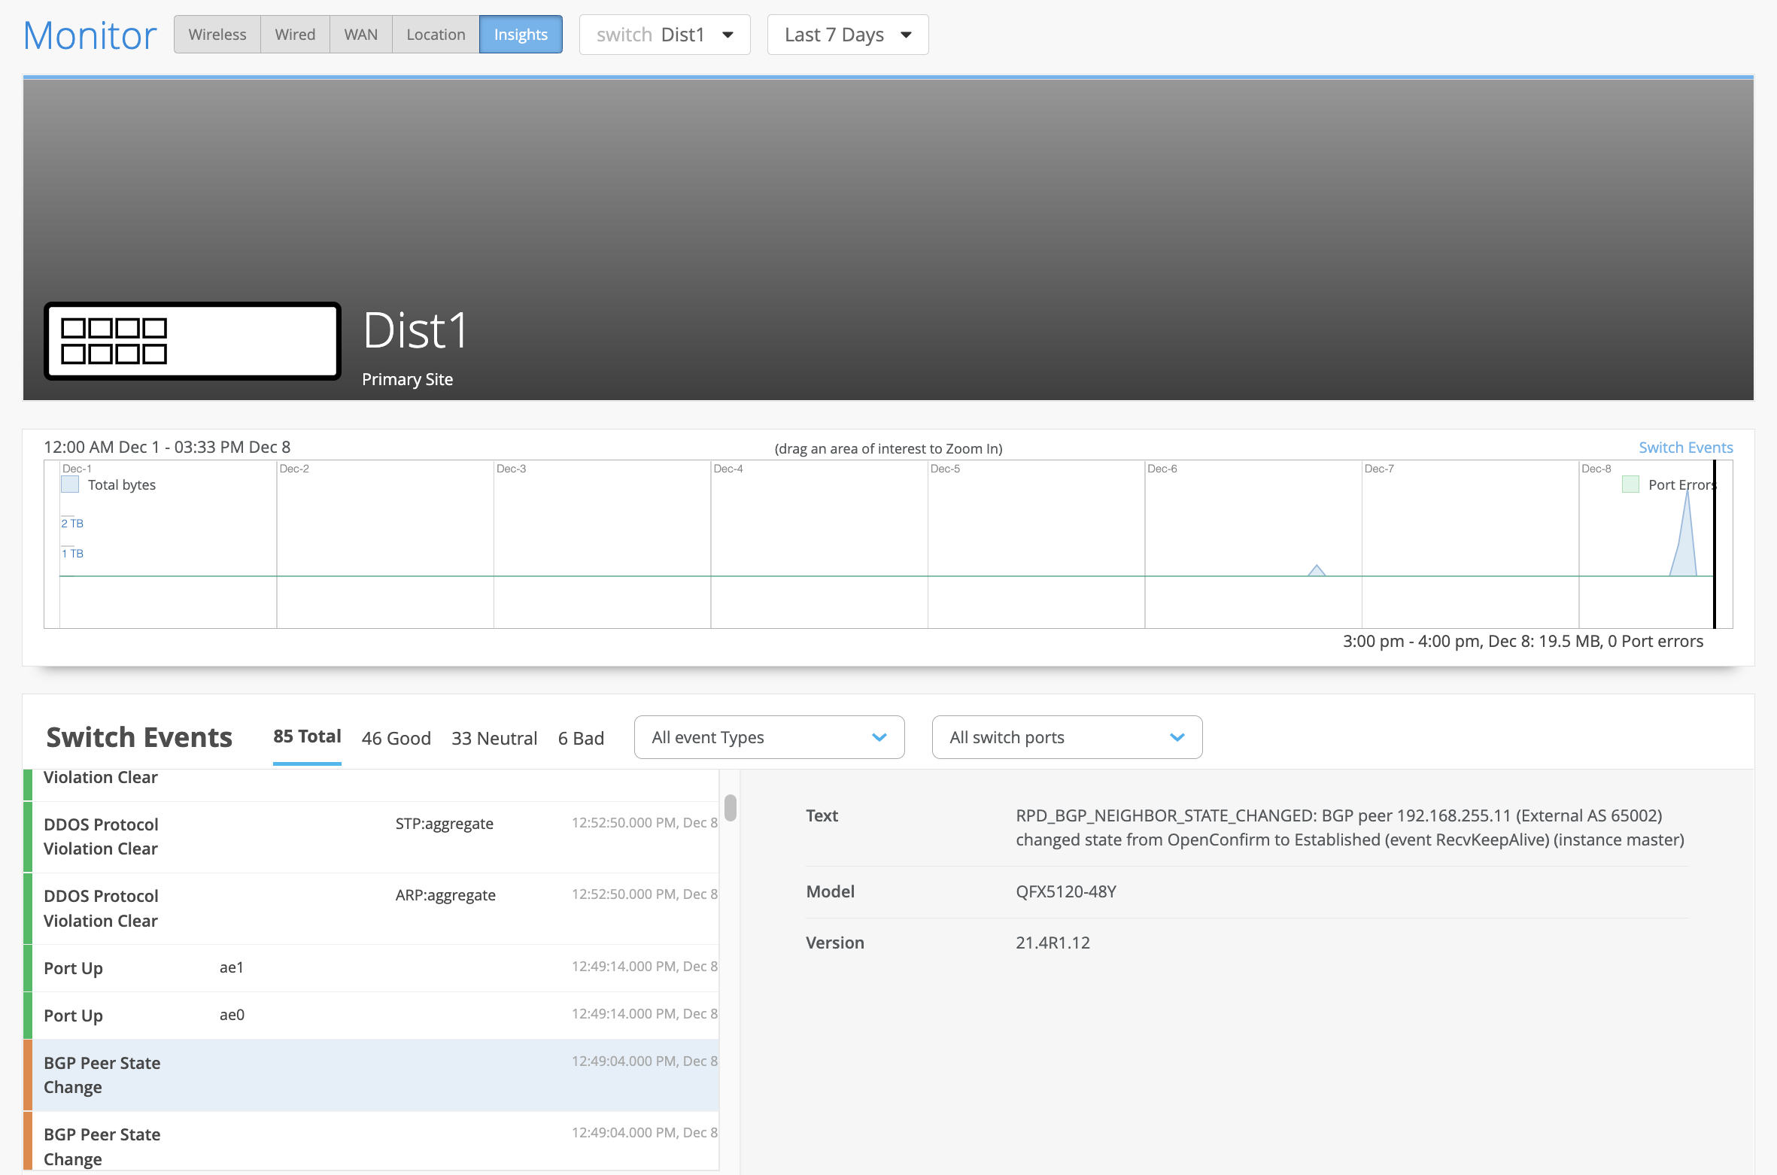Filter events by 33 Neutral
This screenshot has height=1175, width=1777.
[494, 738]
